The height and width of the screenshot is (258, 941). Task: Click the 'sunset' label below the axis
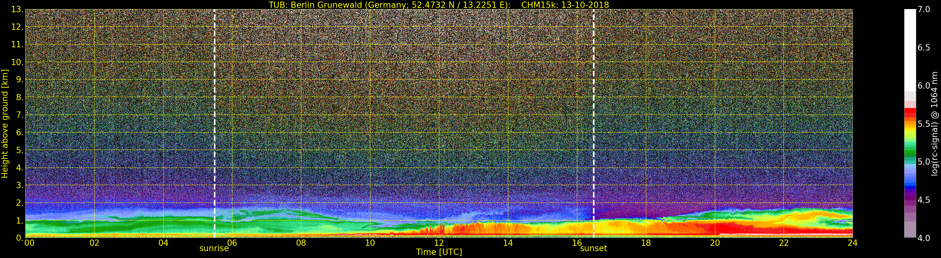tap(594, 249)
